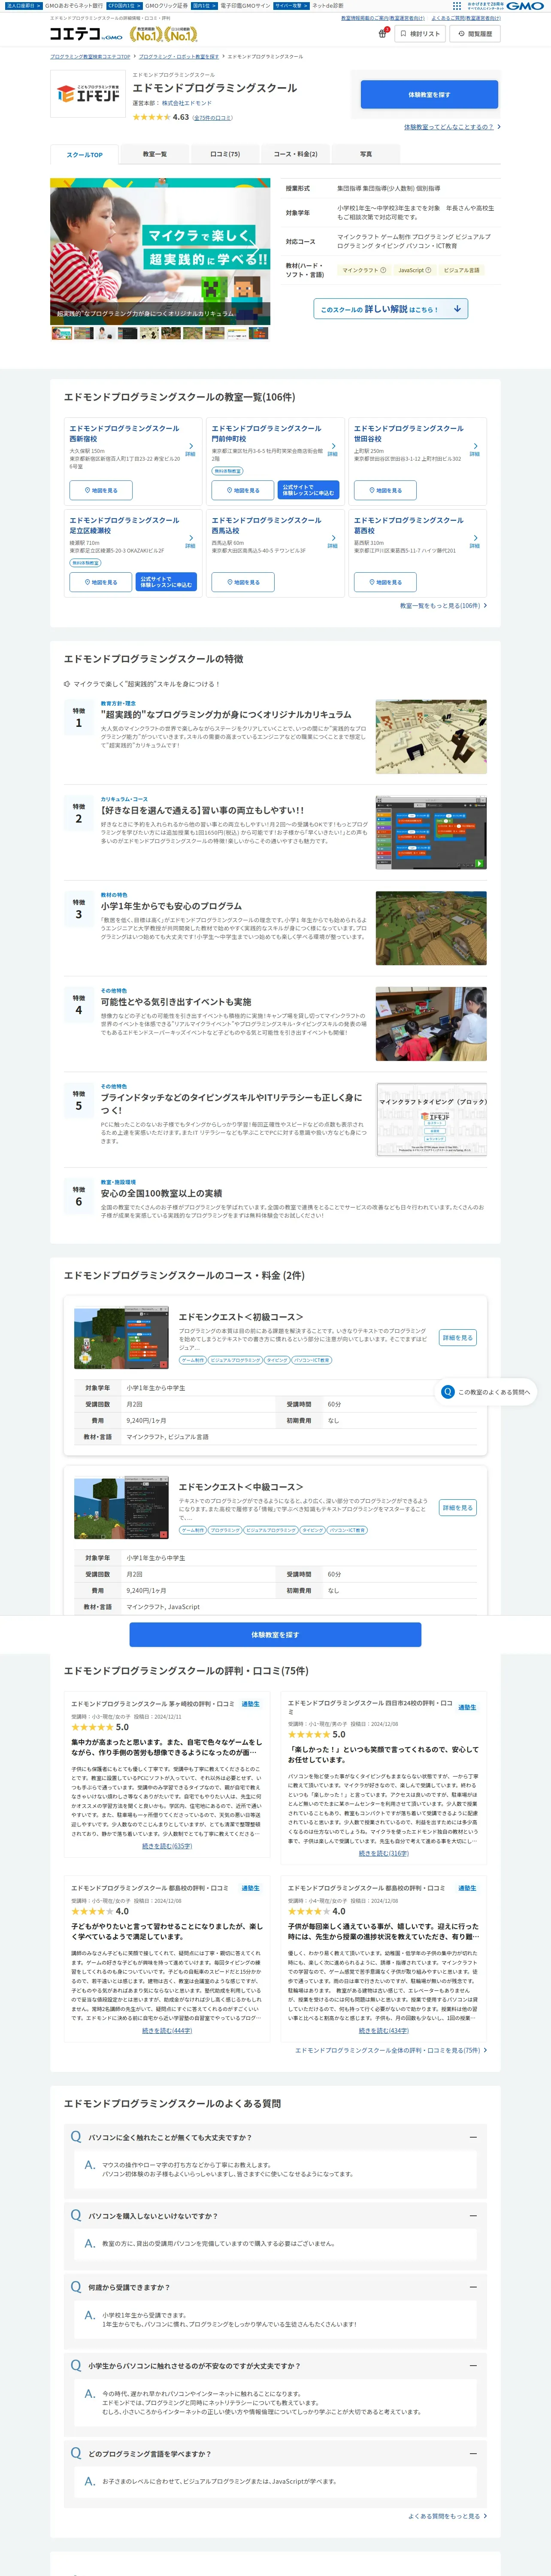Collapse FAQ どのプログラミング言語を学べますか
The width and height of the screenshot is (551, 2576).
pos(473,2453)
